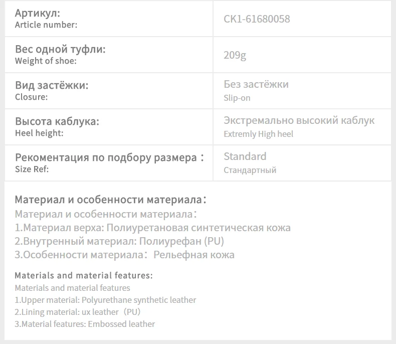Click the Стандартный text
The width and height of the screenshot is (396, 344).
tap(250, 170)
